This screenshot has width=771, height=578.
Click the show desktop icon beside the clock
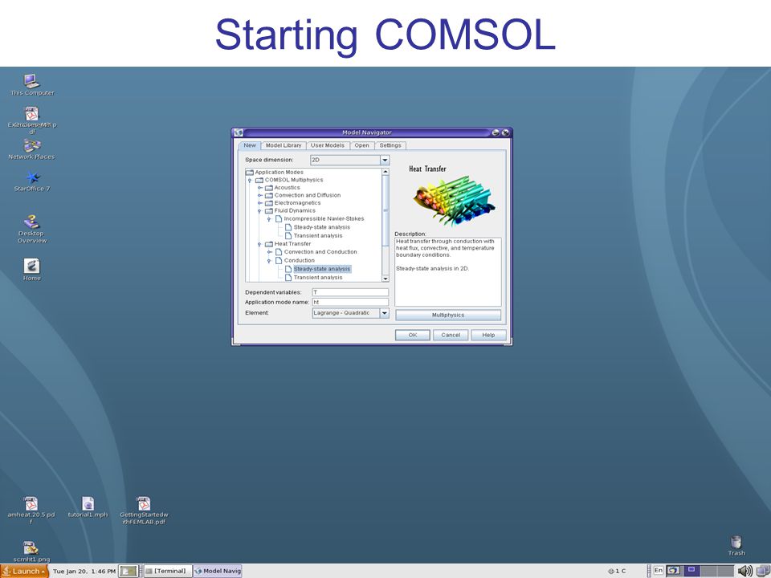tap(128, 571)
